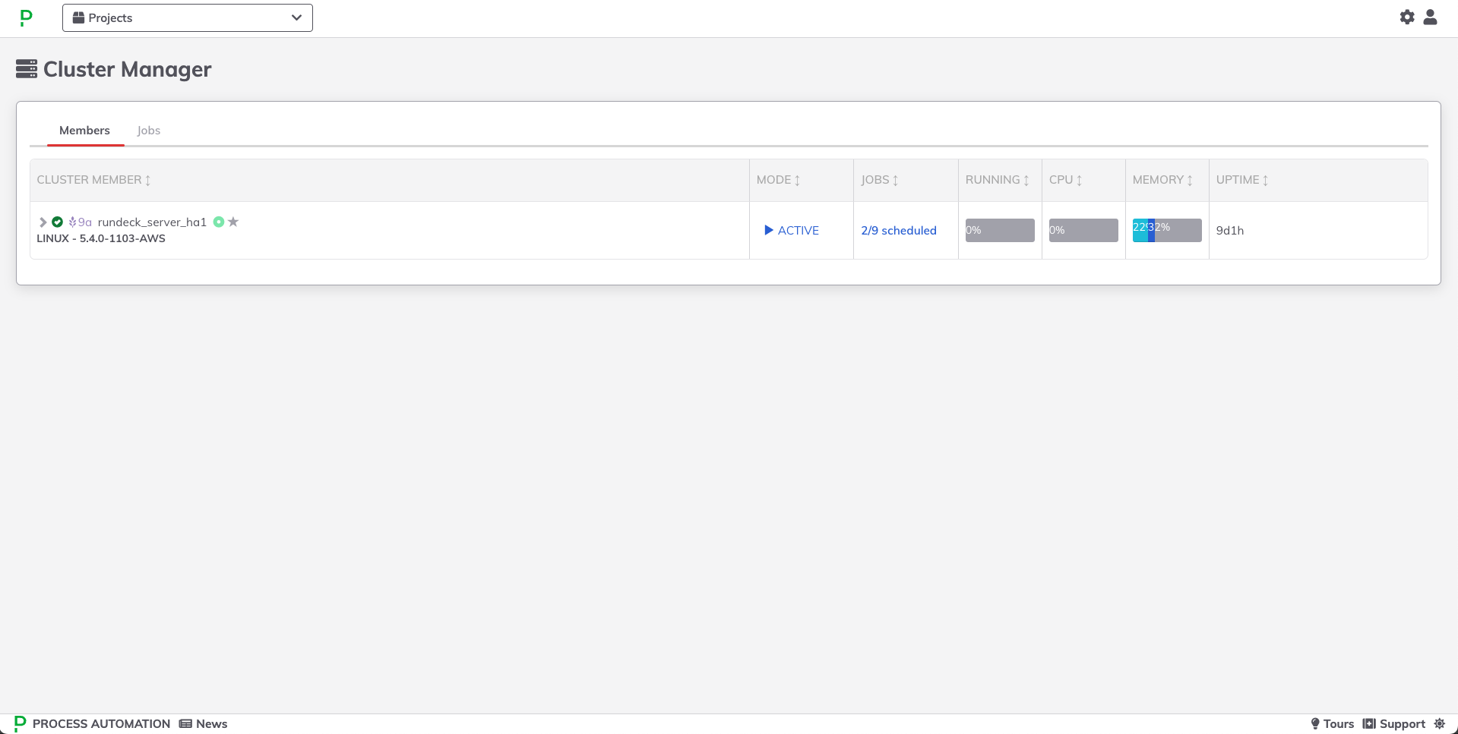The width and height of the screenshot is (1458, 734).
Task: Open the Projects dropdown
Action: 188,17
